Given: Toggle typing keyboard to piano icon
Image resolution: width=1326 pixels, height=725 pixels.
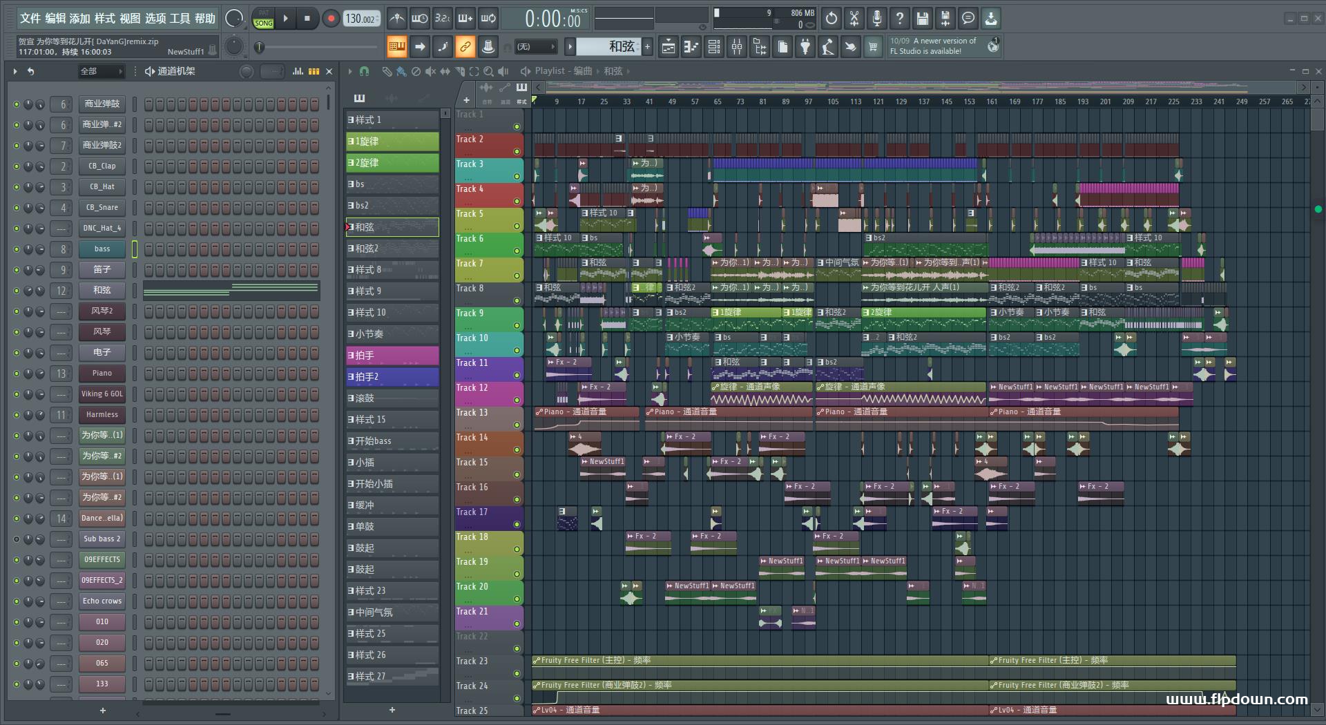Looking at the screenshot, I should (x=396, y=47).
